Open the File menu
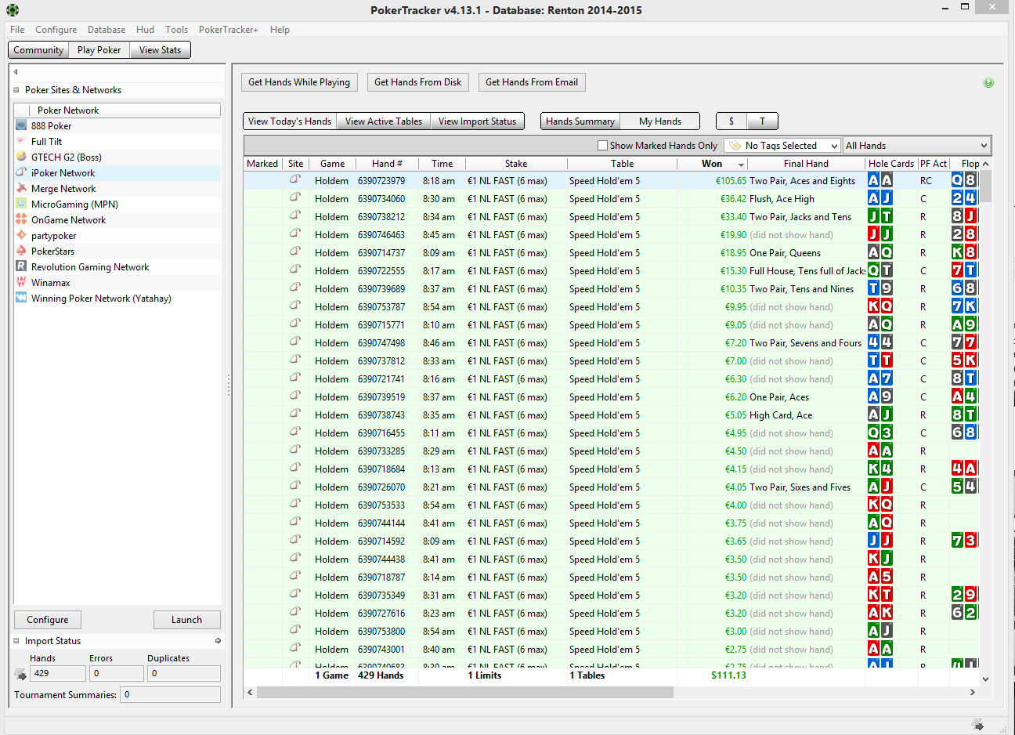 point(17,30)
